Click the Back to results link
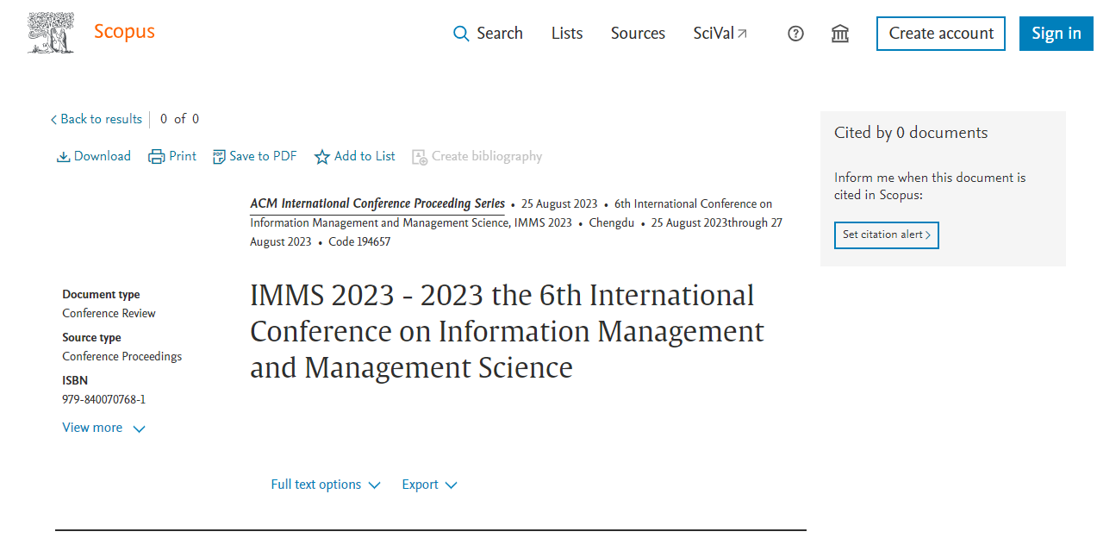This screenshot has height=538, width=1097. 96,119
